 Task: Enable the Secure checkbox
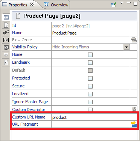[90, 86]
